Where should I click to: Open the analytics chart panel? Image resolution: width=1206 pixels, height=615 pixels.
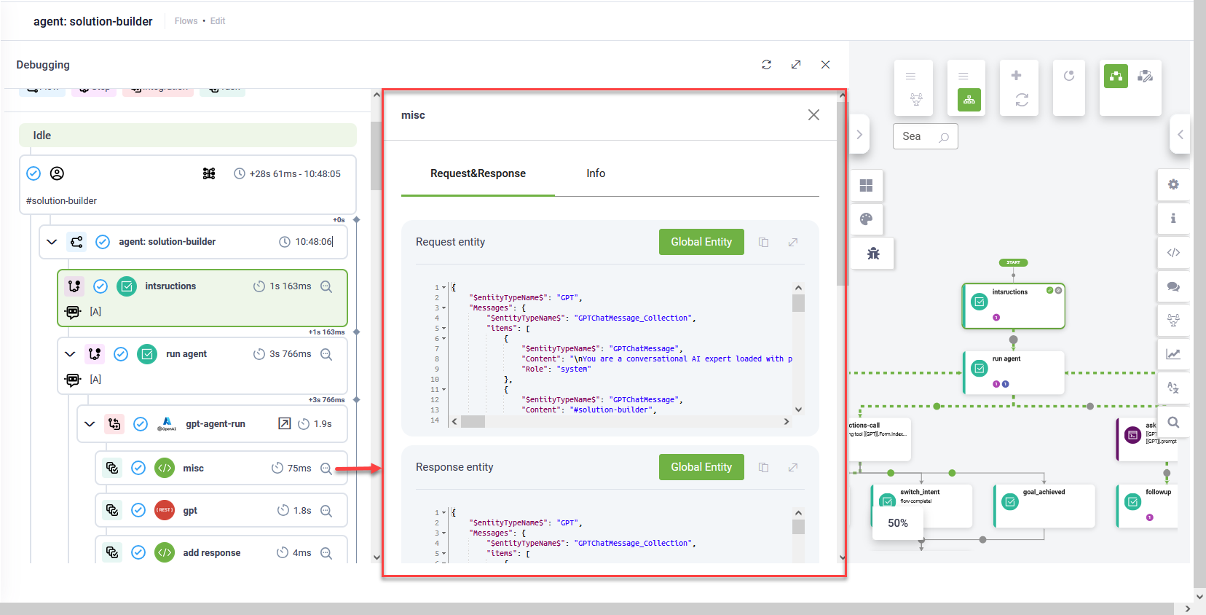[x=1173, y=354]
